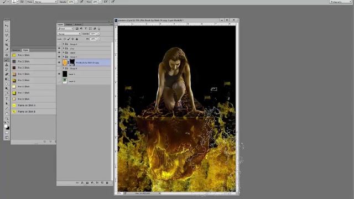Select the Lasso tool
Viewport: 354px width, 199px height.
coord(7,35)
